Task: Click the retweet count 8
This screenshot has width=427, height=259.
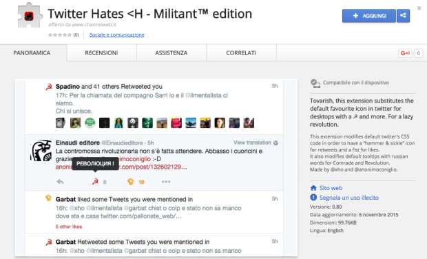Action: tap(105, 182)
